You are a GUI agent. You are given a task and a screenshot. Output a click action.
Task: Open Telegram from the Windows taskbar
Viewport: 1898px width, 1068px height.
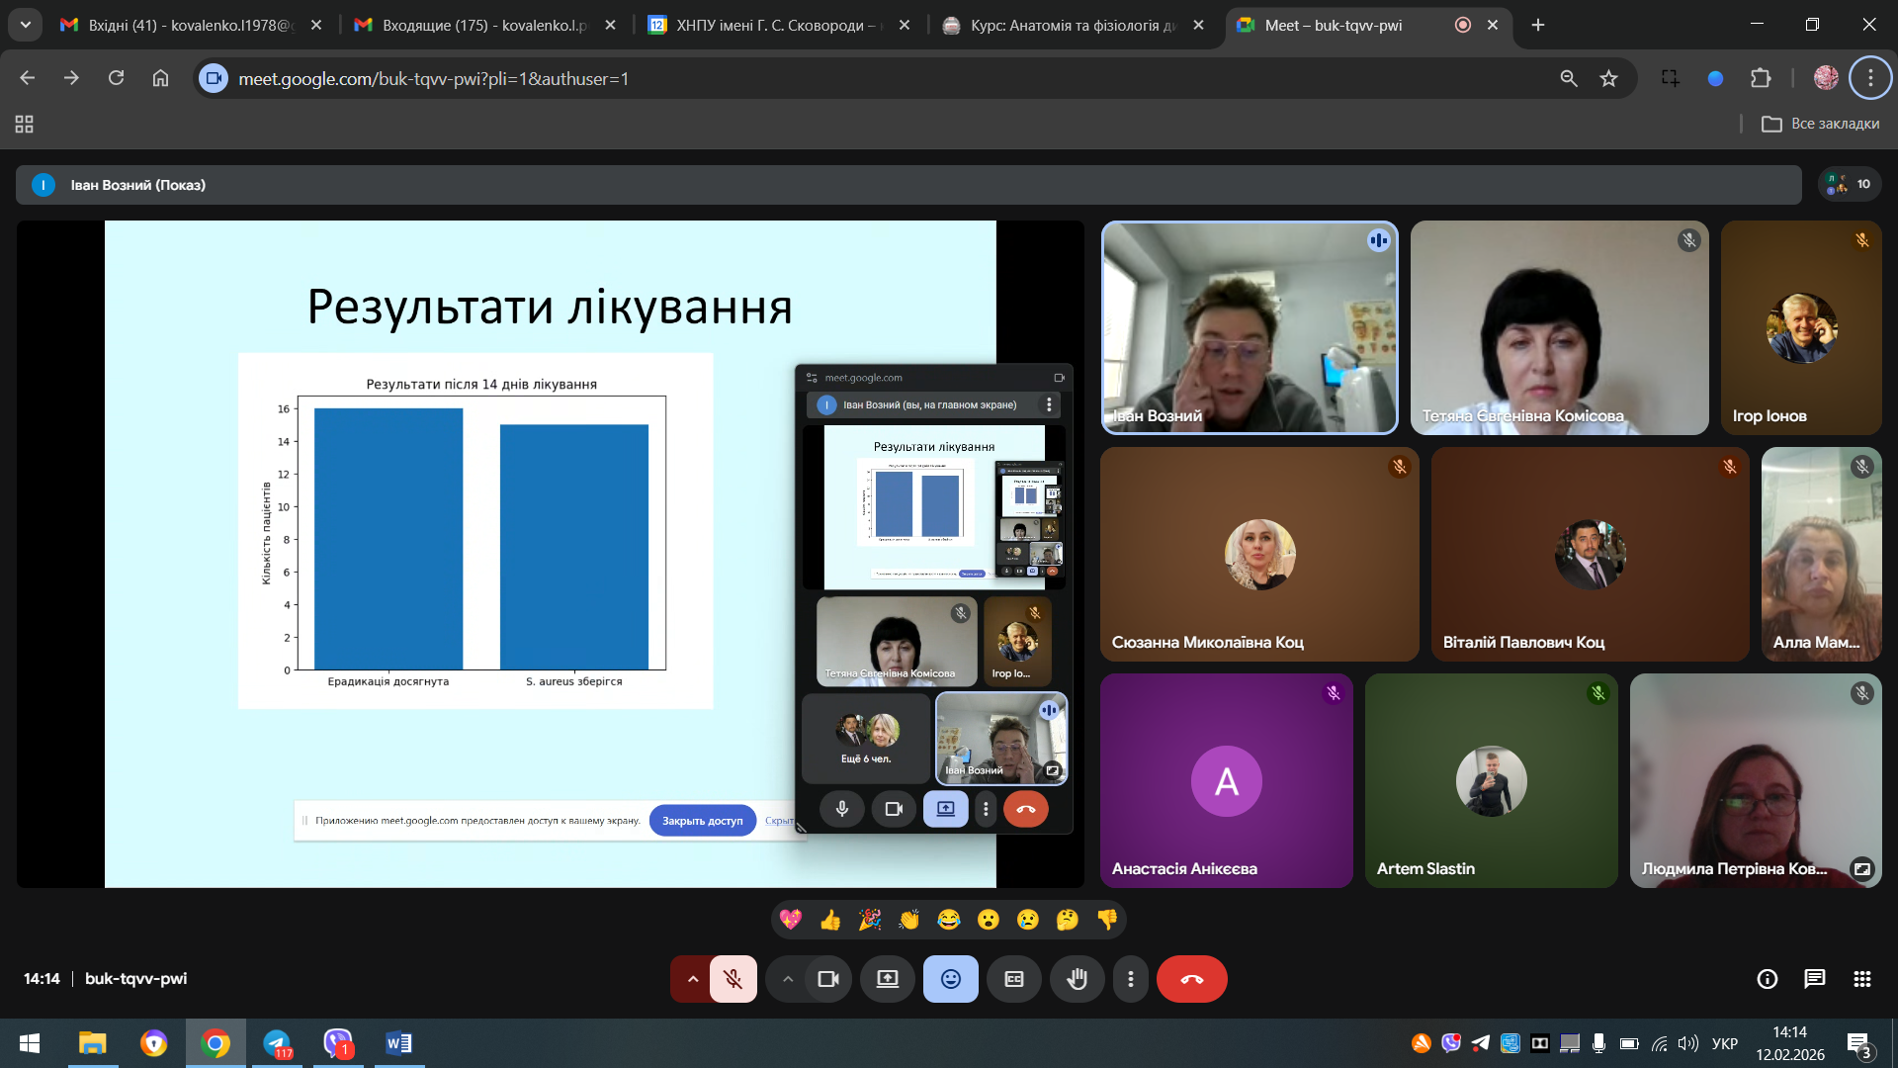pos(278,1043)
